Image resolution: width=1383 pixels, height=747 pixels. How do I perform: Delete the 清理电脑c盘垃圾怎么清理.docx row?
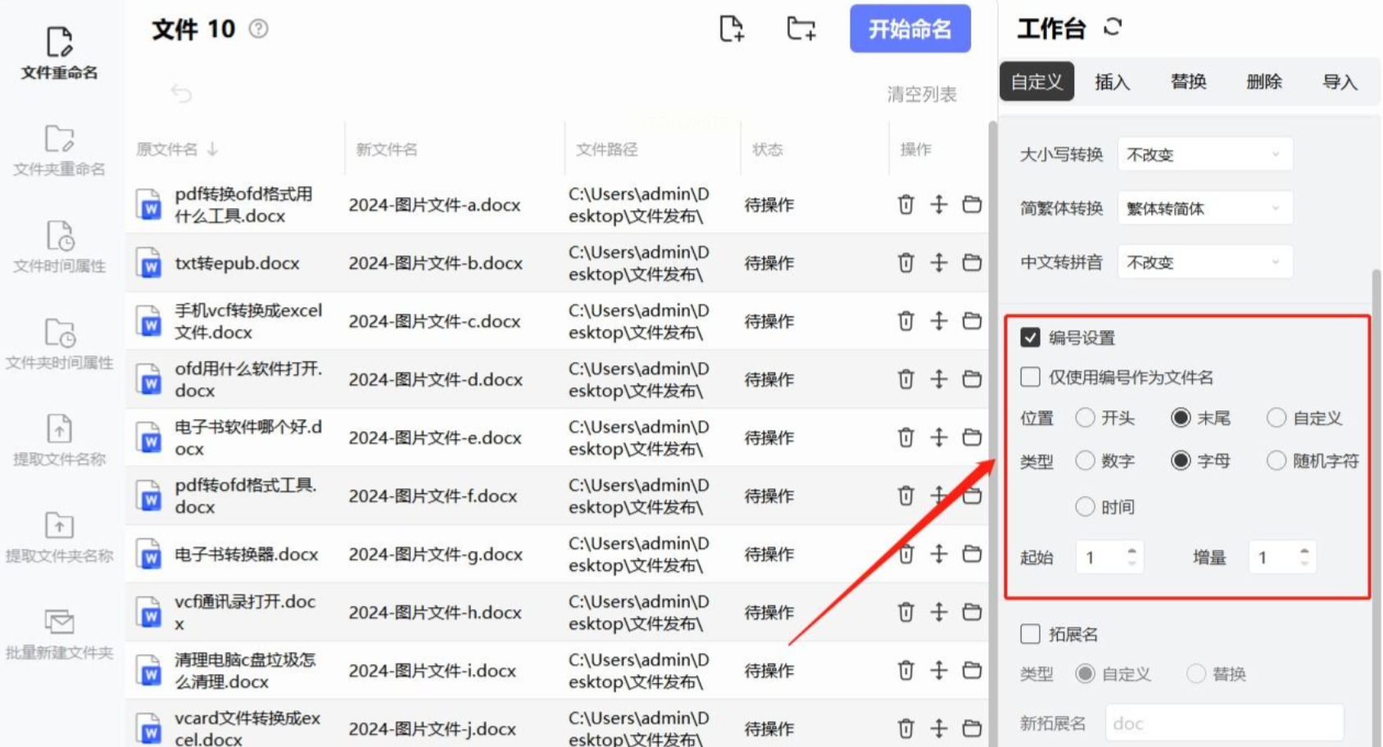(x=905, y=671)
